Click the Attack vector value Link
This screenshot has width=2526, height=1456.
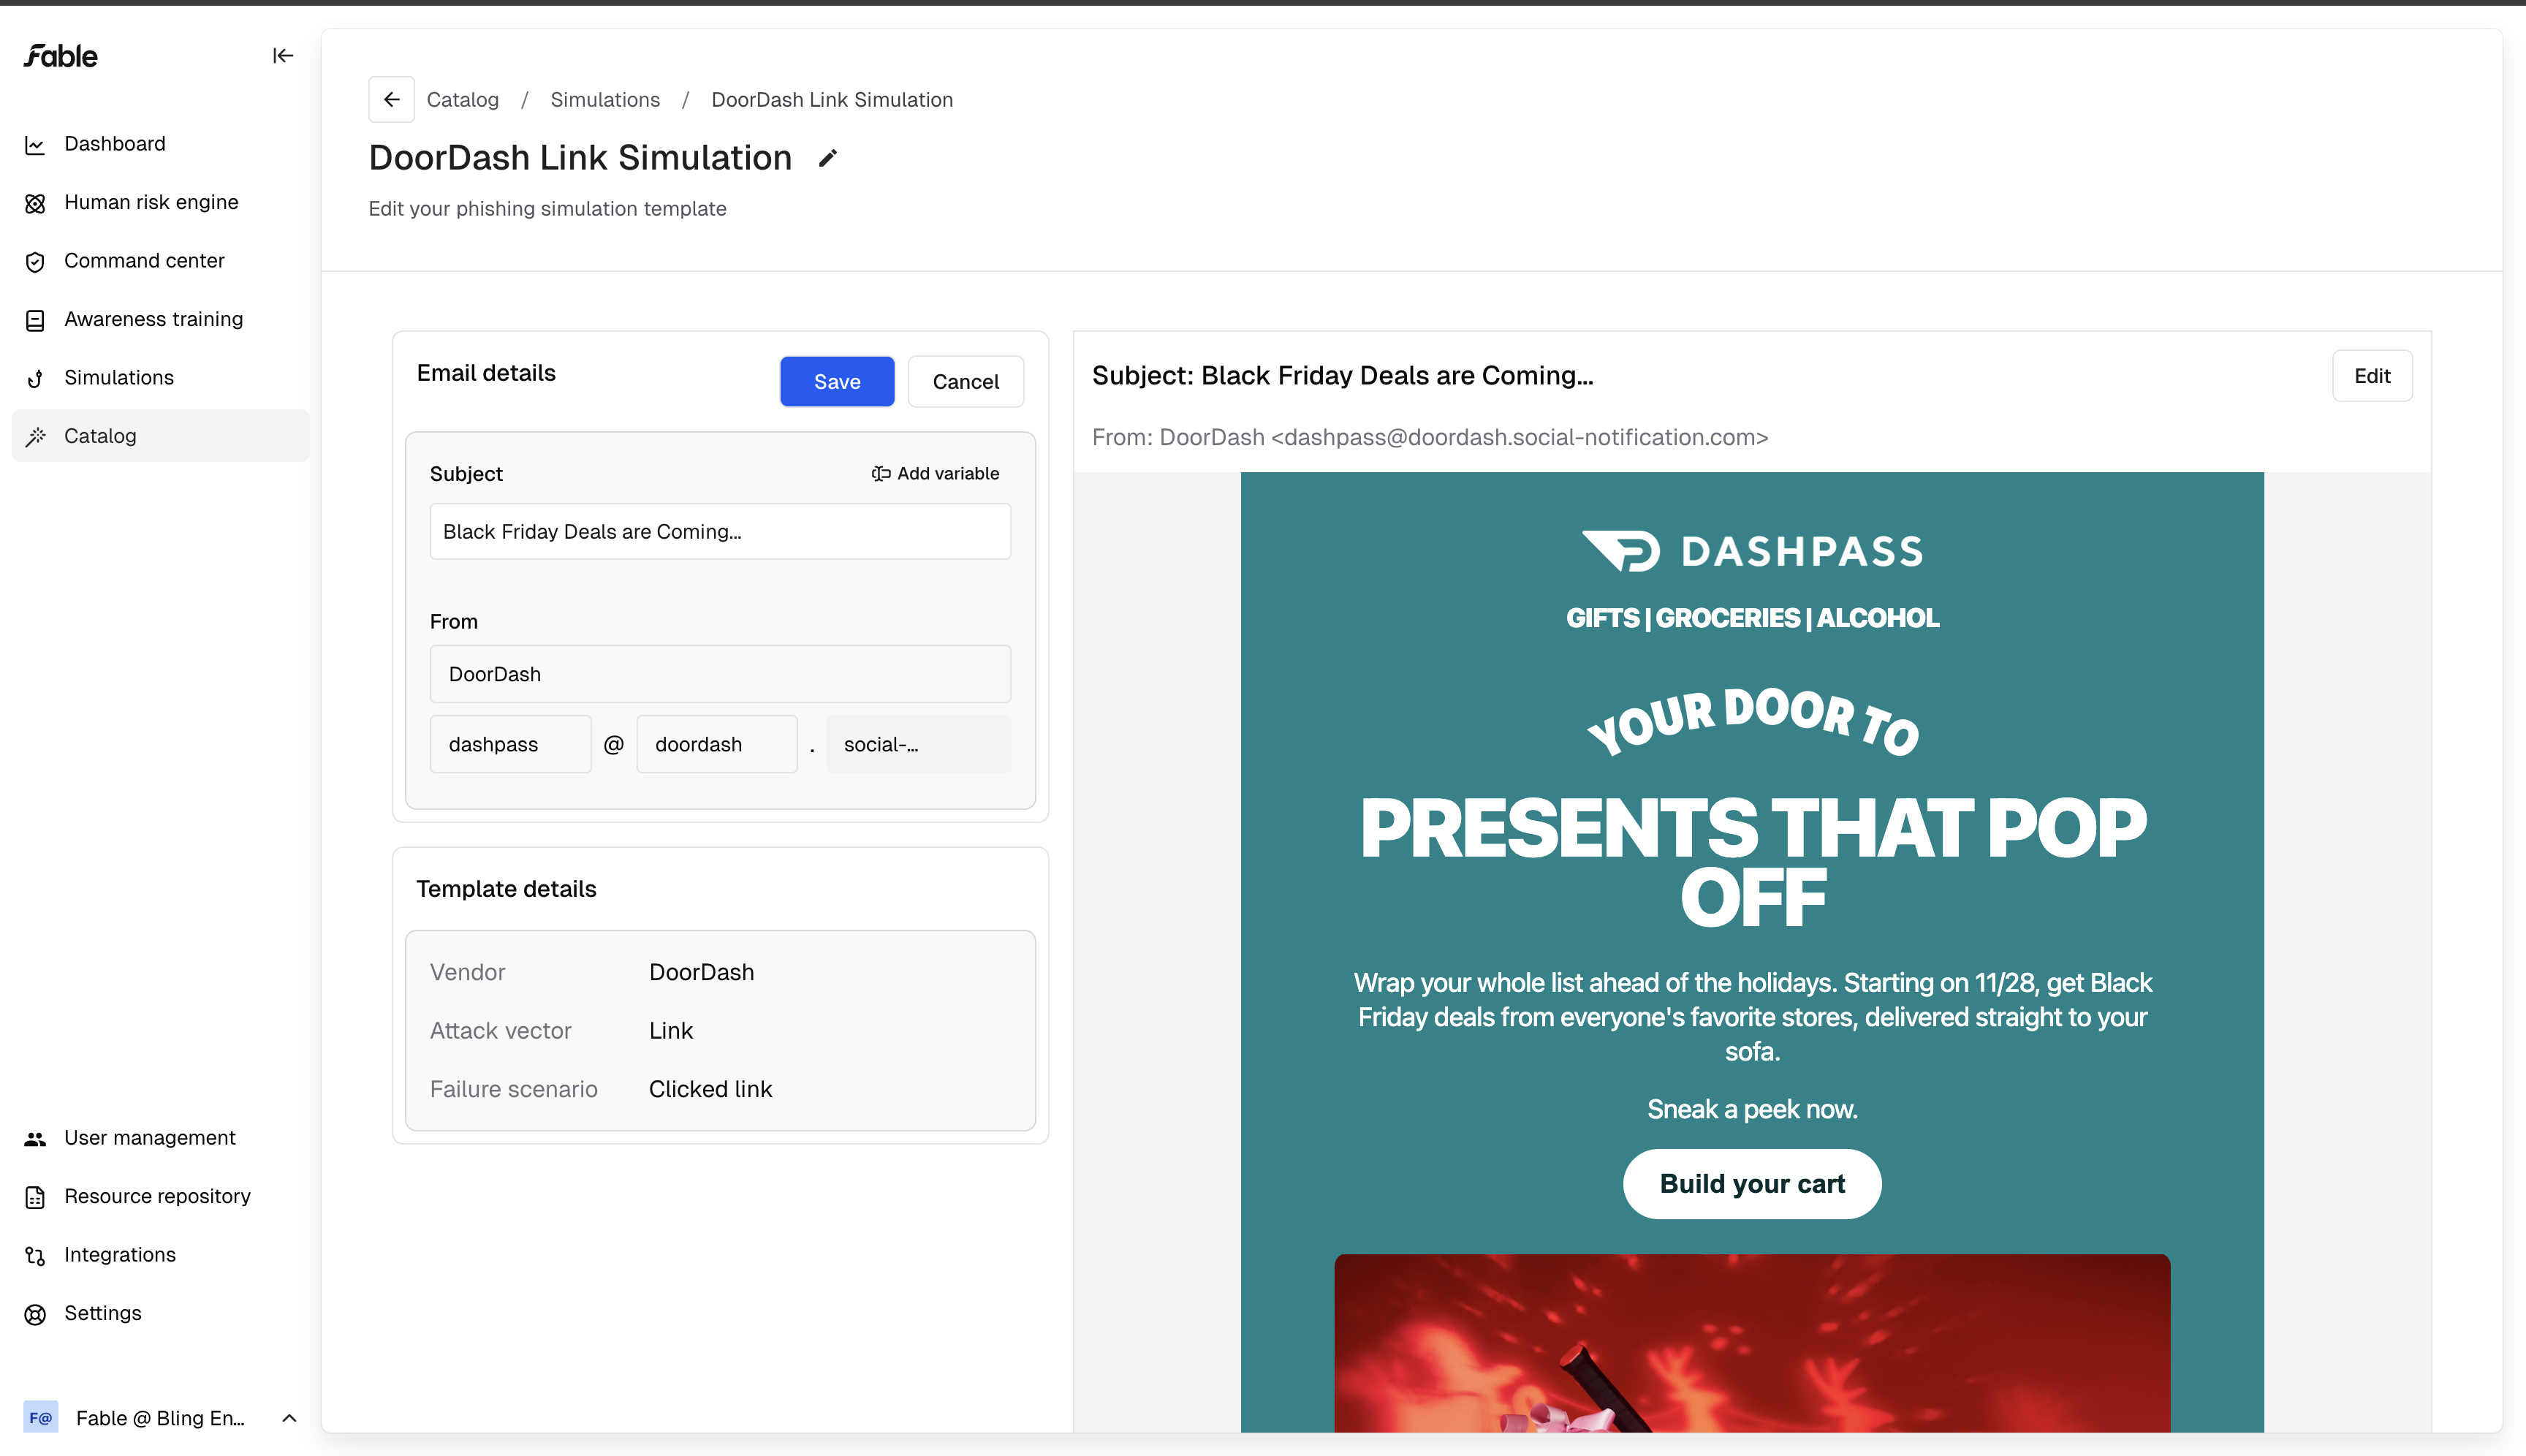(671, 1031)
